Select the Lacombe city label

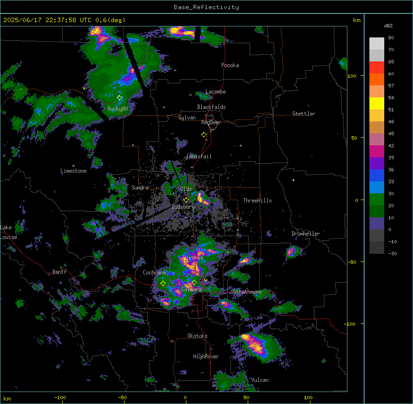tap(216, 92)
